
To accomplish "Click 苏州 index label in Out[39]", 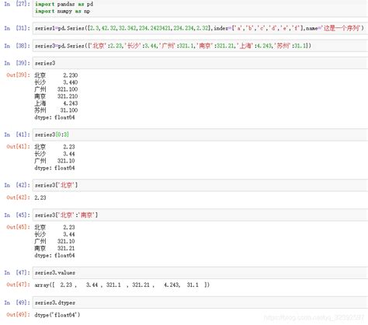I will coord(40,110).
